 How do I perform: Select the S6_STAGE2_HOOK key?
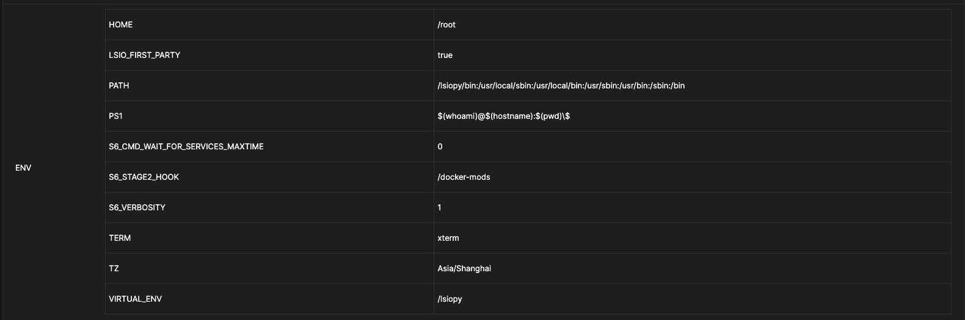(144, 177)
